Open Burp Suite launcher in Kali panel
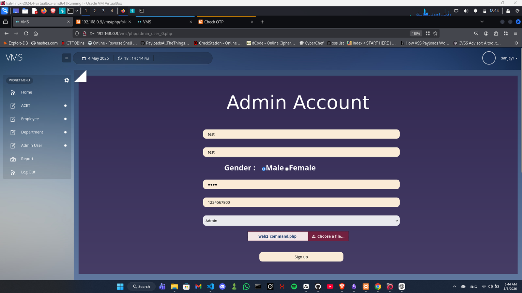Screen dimensions: 522x293 point(62,11)
